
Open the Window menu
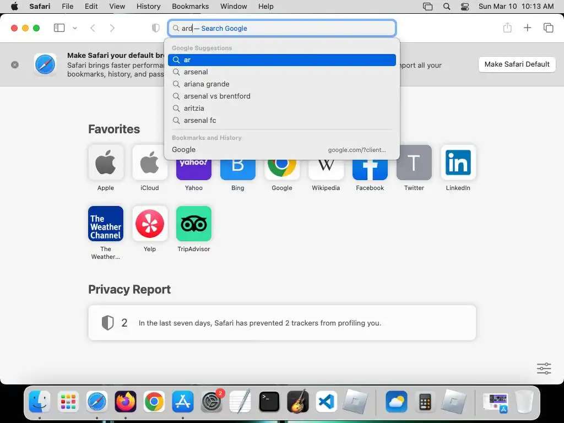point(234,7)
